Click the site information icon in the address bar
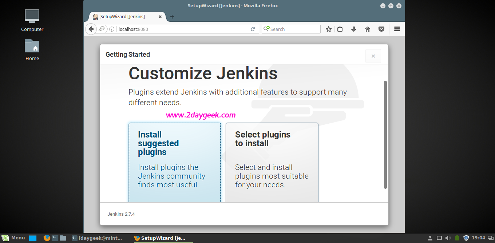This screenshot has height=243, width=495. tap(112, 29)
